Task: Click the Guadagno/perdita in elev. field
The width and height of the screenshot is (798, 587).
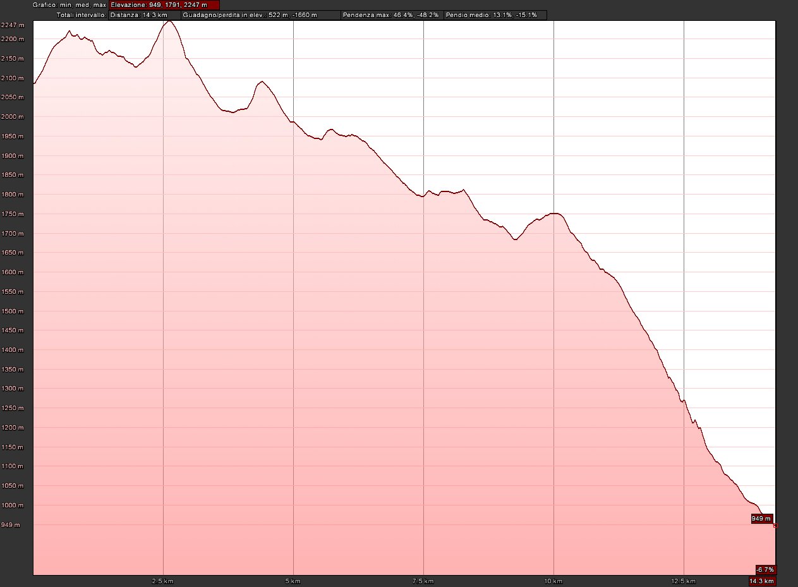Action: pyautogui.click(x=260, y=15)
